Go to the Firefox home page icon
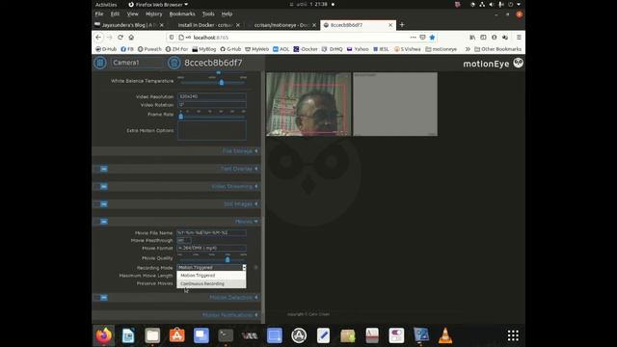Image resolution: width=617 pixels, height=347 pixels. (131, 38)
